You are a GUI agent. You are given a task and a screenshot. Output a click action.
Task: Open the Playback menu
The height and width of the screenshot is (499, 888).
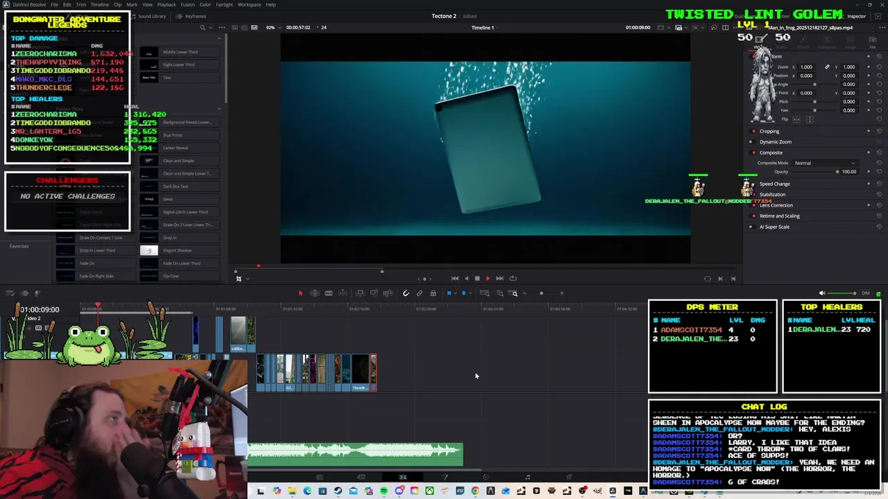(166, 5)
